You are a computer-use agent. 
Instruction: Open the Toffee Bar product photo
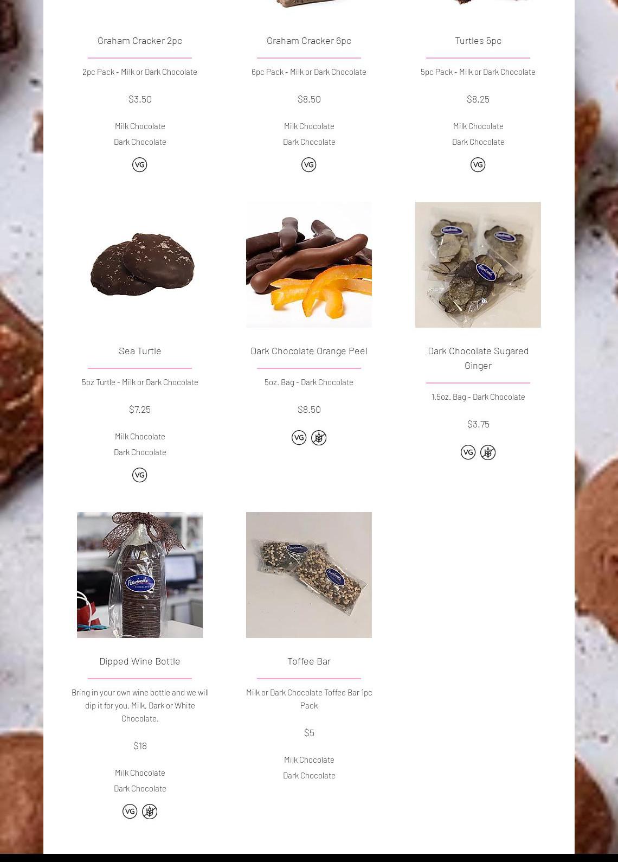[x=309, y=575]
